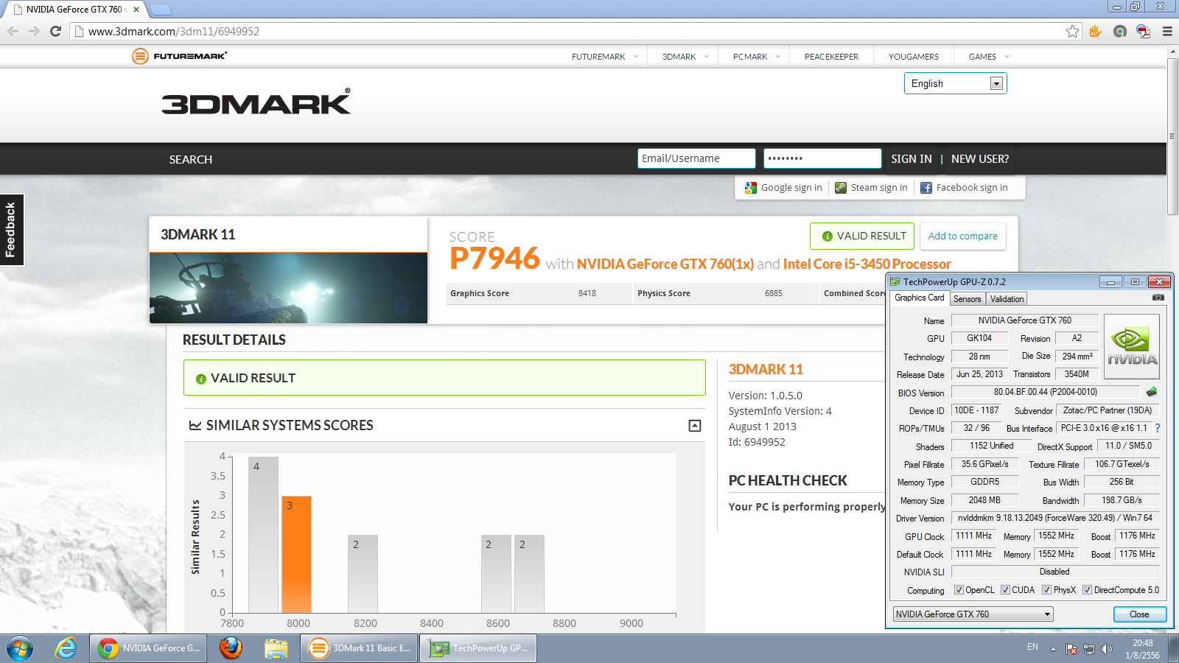Click the EN language indicator in tray

pos(1032,647)
